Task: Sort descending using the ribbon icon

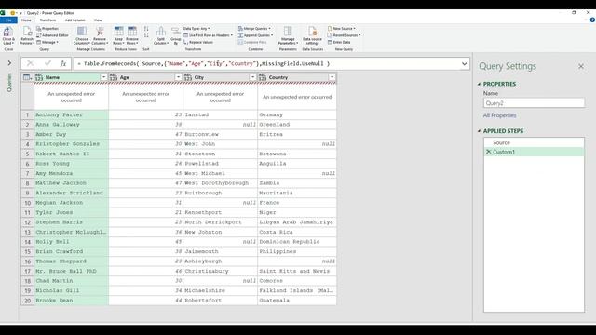Action: pyautogui.click(x=146, y=35)
